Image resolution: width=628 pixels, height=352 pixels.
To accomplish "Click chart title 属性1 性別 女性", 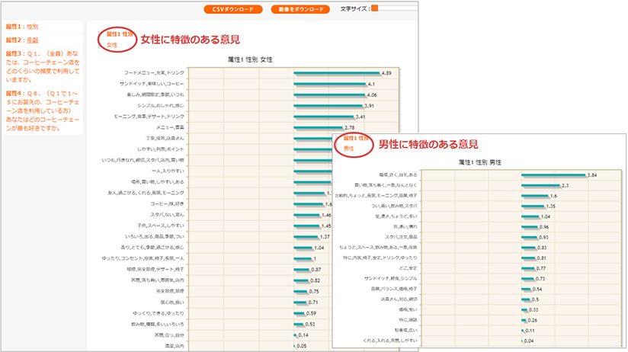I will tap(250, 59).
